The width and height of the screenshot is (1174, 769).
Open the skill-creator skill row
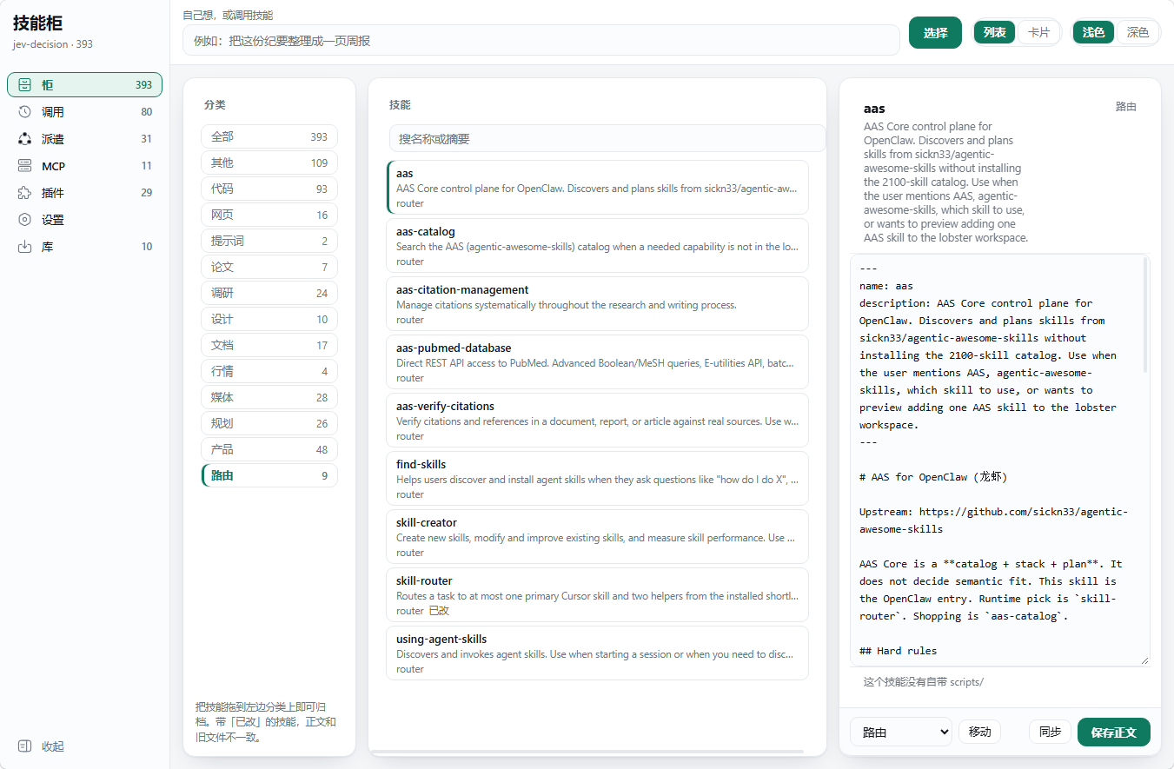tap(597, 537)
